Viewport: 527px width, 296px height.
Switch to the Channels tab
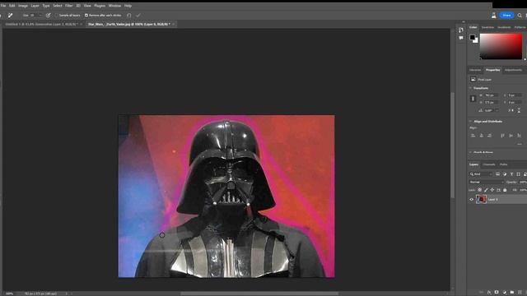point(489,164)
